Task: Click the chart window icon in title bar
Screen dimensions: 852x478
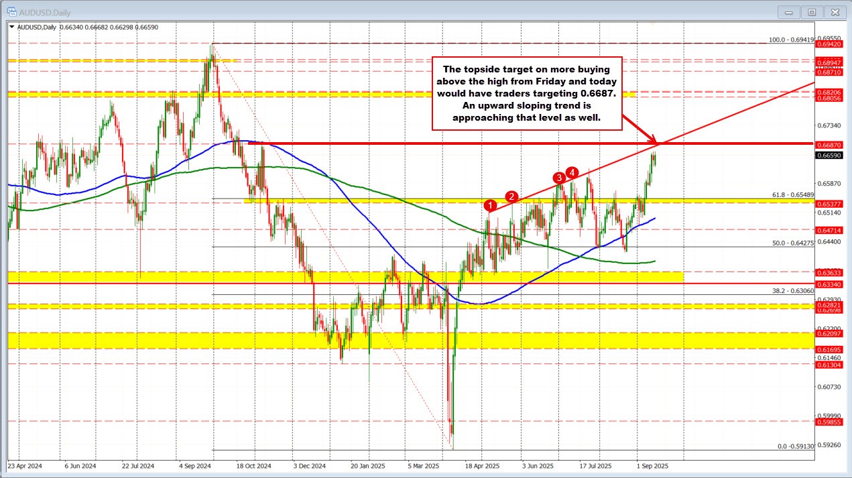Action: 13,12
